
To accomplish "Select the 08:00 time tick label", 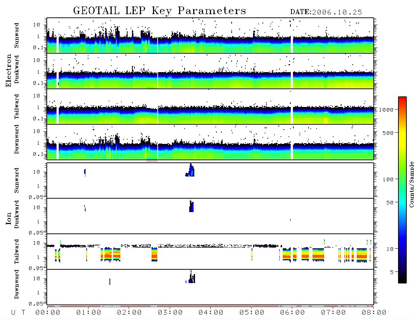I will pyautogui.click(x=374, y=313).
